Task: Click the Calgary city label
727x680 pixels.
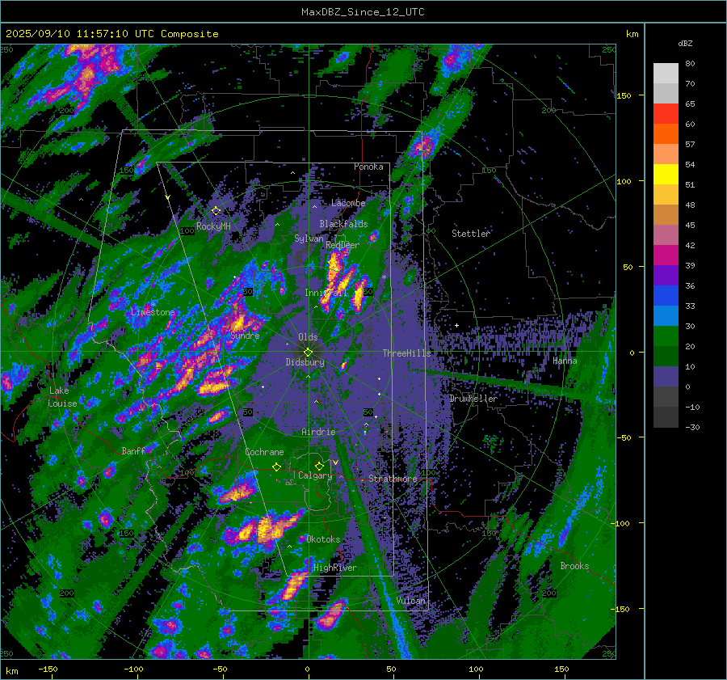Action: point(315,475)
